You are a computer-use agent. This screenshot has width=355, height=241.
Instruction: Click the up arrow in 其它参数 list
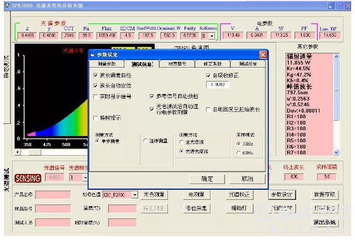coord(336,57)
